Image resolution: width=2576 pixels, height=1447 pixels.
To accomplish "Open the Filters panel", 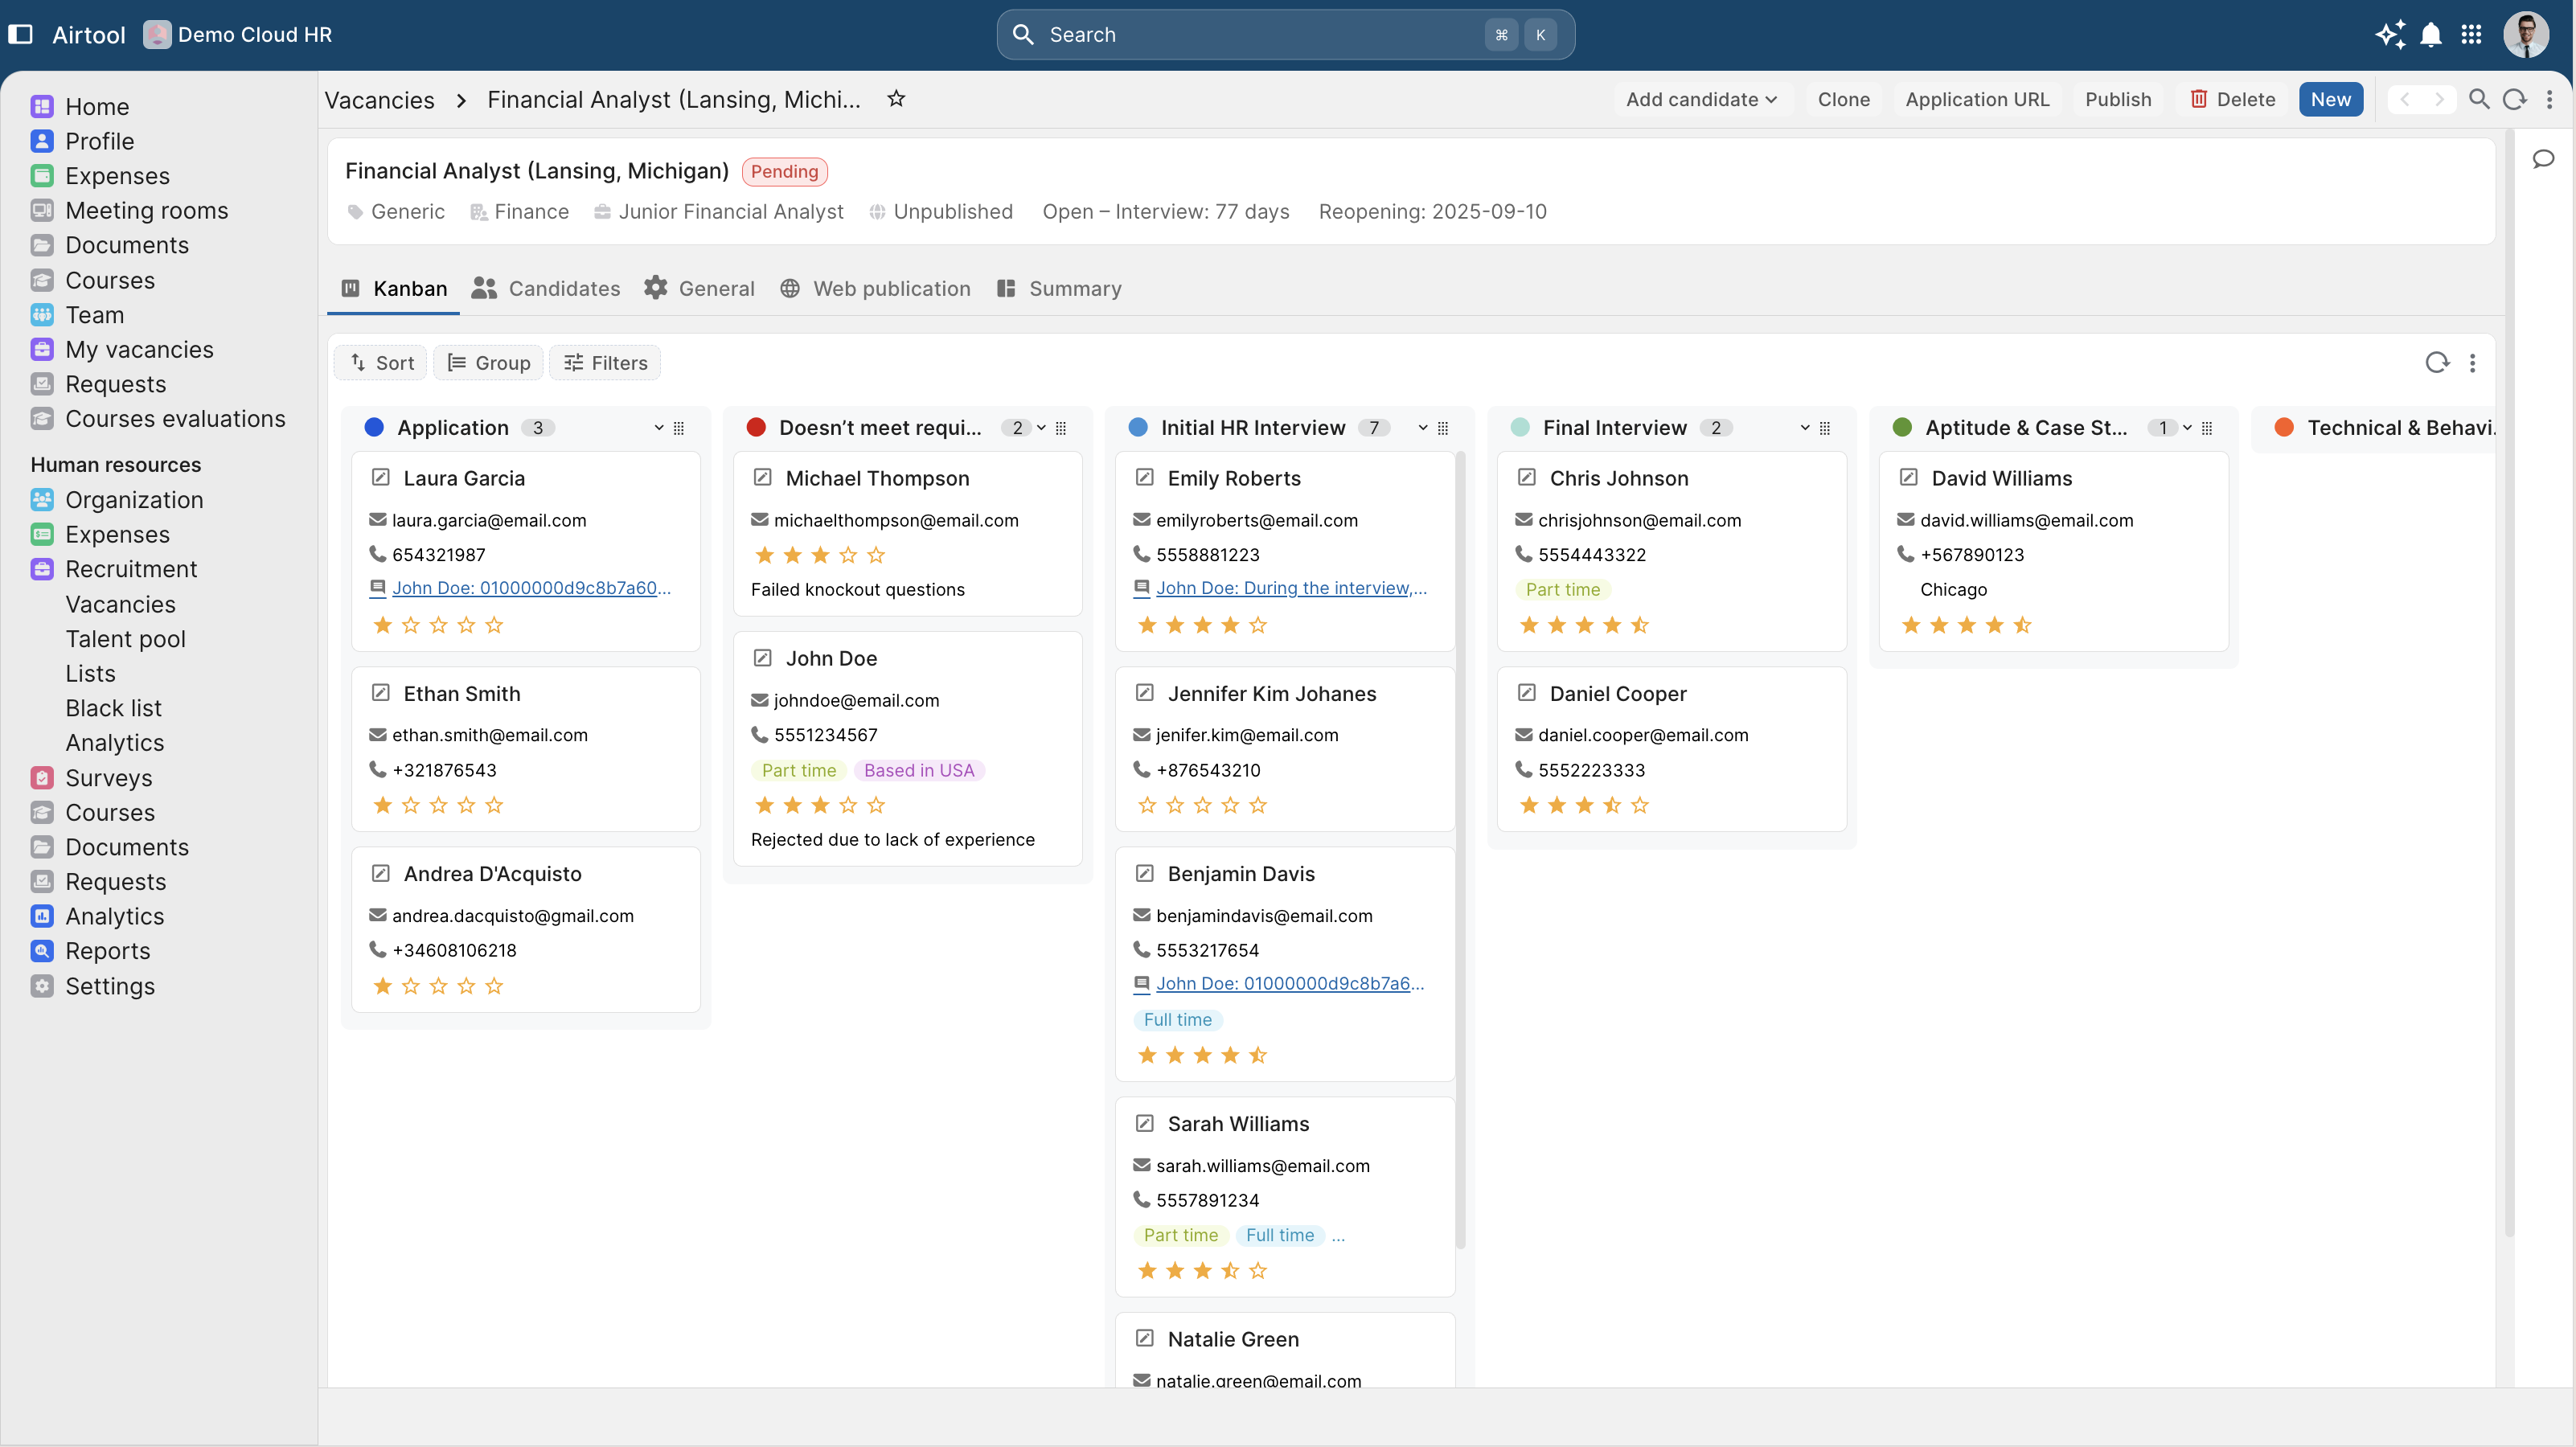I will (x=605, y=363).
